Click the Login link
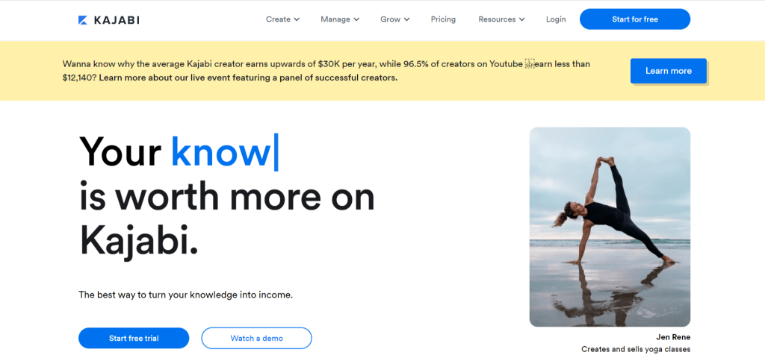Viewport: 765px width, 358px height. click(x=556, y=19)
